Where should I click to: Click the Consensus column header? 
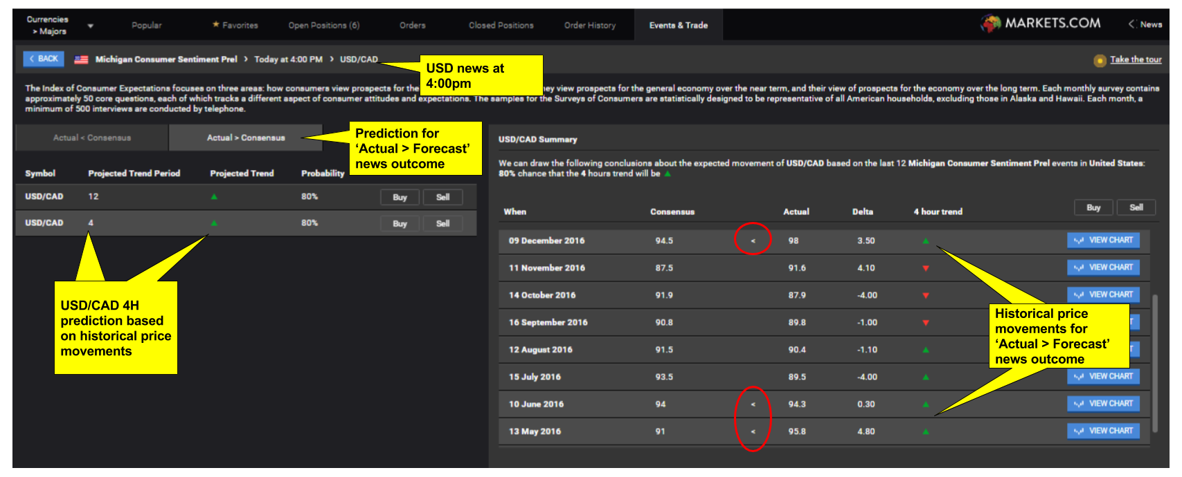coord(672,212)
